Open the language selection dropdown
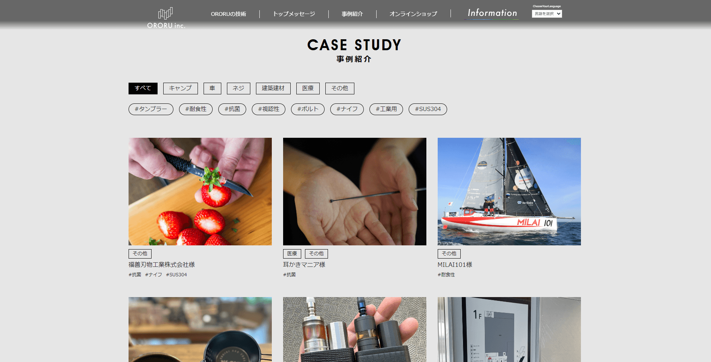This screenshot has width=711, height=362. pos(547,14)
